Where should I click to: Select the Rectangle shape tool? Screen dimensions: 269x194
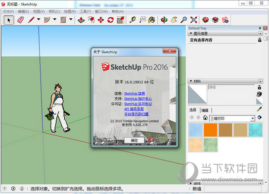coord(63,20)
